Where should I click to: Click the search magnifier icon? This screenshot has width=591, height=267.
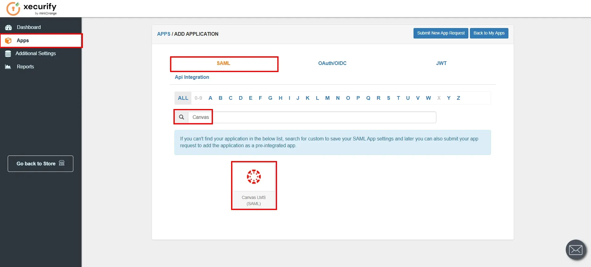tap(181, 117)
